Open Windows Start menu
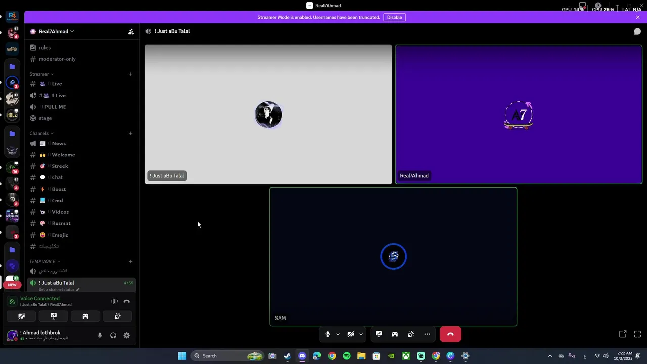The height and width of the screenshot is (364, 647). point(182,356)
